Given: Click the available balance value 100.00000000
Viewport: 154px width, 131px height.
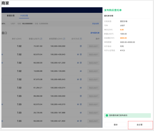Looking at the screenshot, I should click(x=27, y=24).
